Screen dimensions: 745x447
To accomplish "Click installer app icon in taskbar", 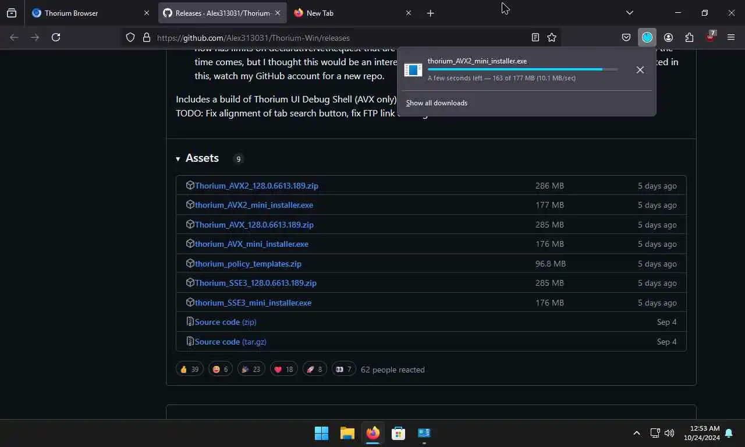I will (424, 433).
